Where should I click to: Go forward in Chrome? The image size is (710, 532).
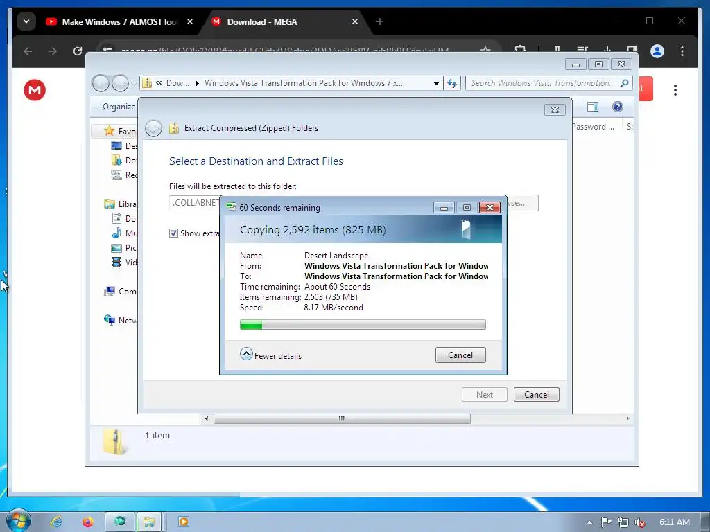pyautogui.click(x=53, y=51)
